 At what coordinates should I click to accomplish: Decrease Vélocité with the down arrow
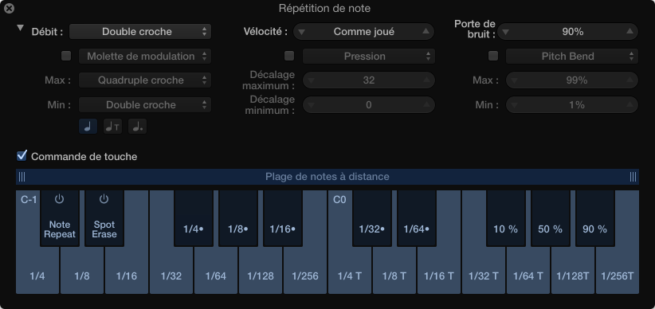[x=302, y=32]
